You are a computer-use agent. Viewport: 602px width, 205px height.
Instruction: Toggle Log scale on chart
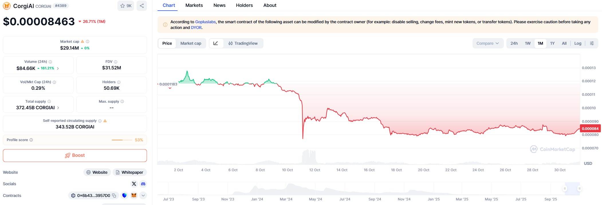point(578,43)
